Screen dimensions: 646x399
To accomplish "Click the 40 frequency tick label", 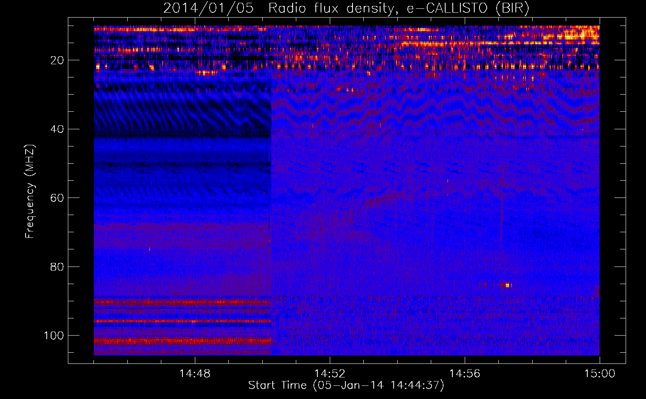I will [x=57, y=129].
